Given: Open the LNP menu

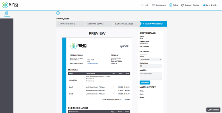Looking at the screenshot, I should click(x=145, y=5).
